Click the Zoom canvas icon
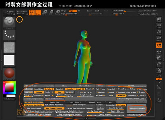 tap(159, 26)
